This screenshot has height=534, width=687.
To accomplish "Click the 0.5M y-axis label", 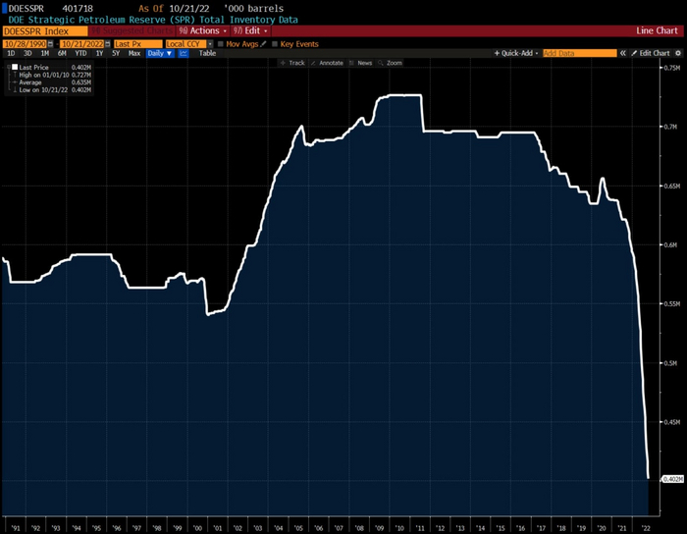I will (670, 363).
